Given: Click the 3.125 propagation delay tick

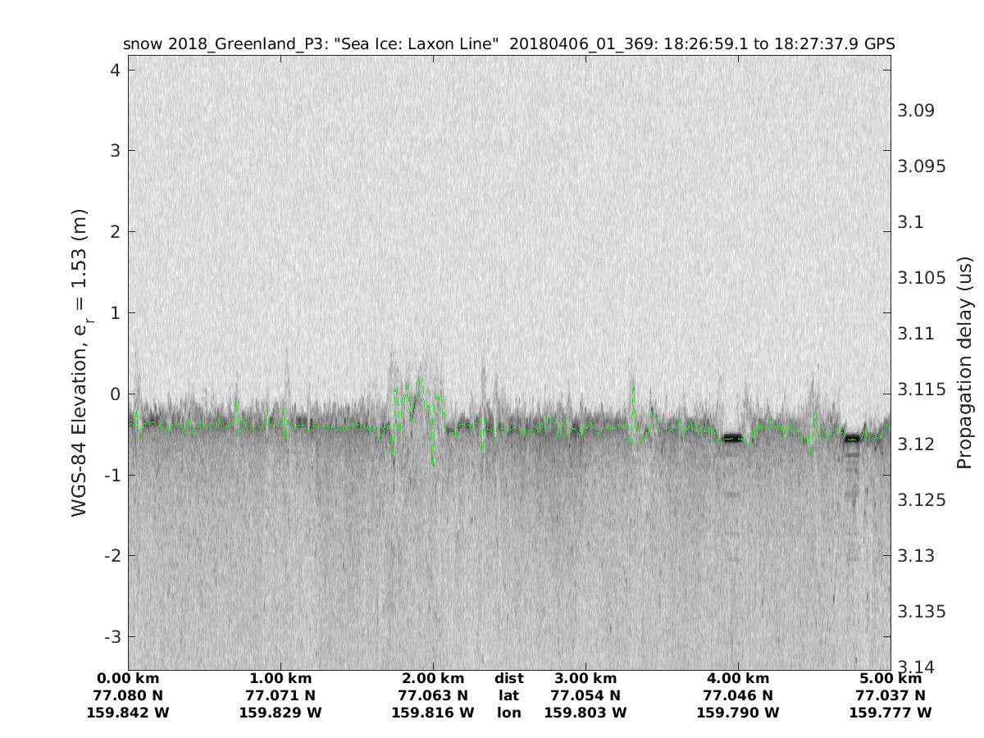Looking at the screenshot, I should pos(921,499).
